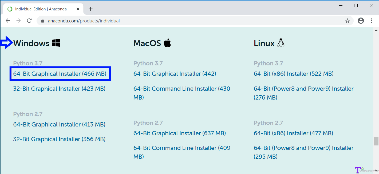
Task: Download Windows Python 3.7 64-Bit Graphical Installer
Action: tap(60, 74)
